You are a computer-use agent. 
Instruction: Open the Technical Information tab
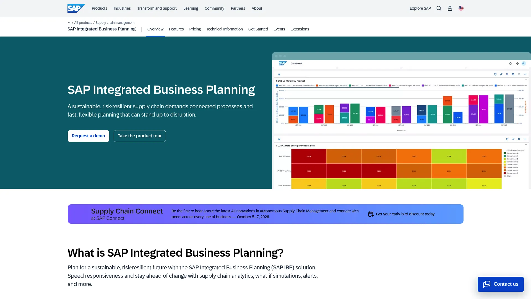point(224,29)
